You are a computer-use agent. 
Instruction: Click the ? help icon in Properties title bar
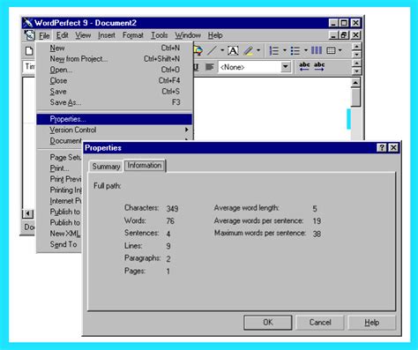point(382,147)
